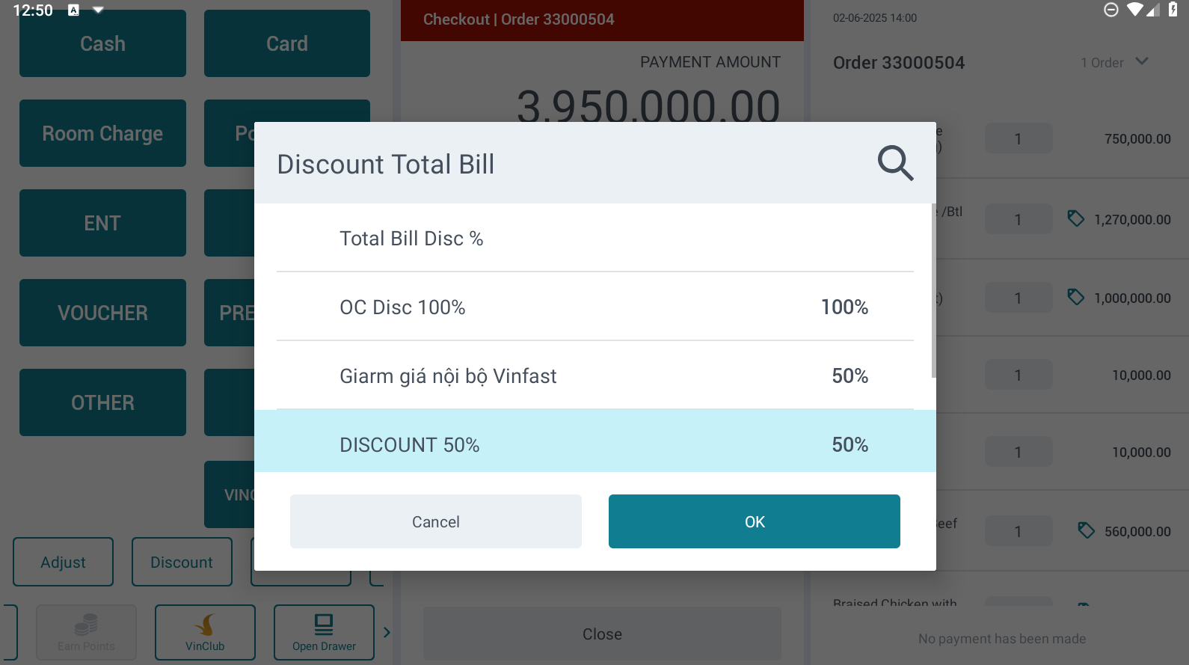Expand the 1 Order dropdown chevron
This screenshot has width=1189, height=665.
(x=1141, y=61)
